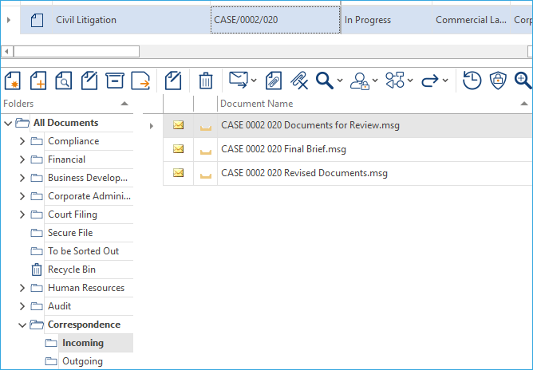Click the In Progress status cell
The image size is (533, 370).
386,20
